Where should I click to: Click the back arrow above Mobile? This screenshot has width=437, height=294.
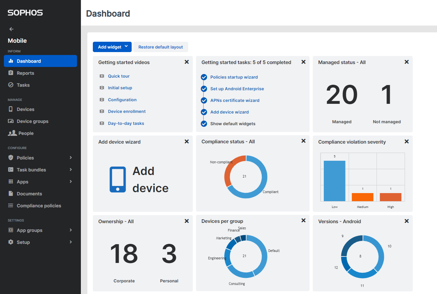point(11,29)
